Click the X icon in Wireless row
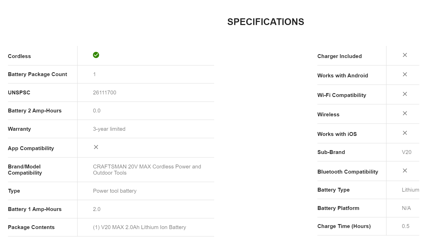Screen dimensions: 434x244 pyautogui.click(x=405, y=113)
